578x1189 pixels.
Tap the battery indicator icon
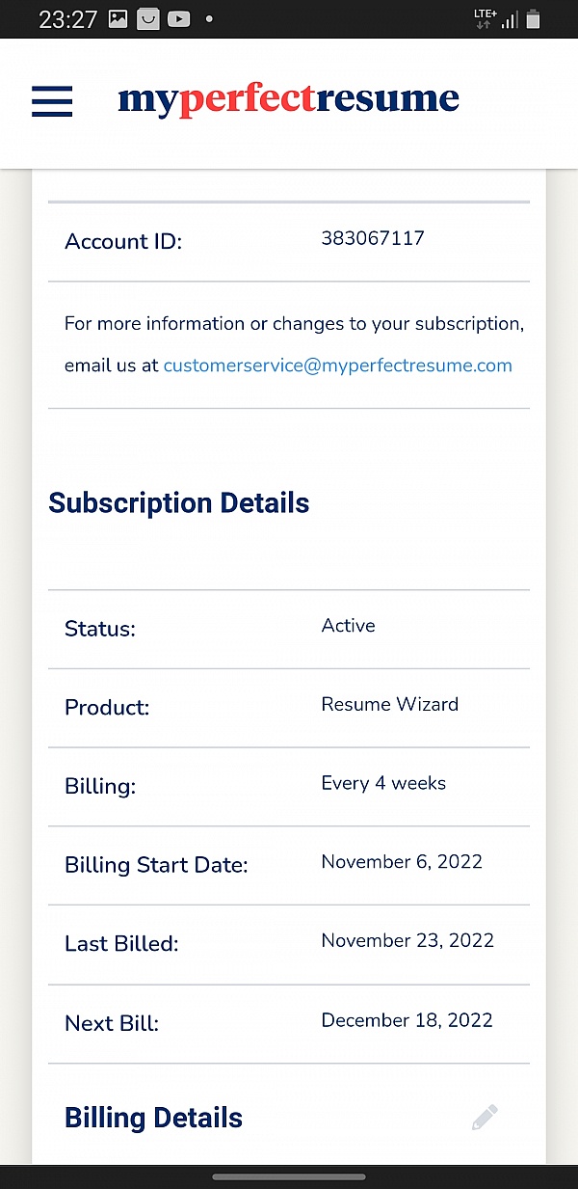[x=534, y=18]
